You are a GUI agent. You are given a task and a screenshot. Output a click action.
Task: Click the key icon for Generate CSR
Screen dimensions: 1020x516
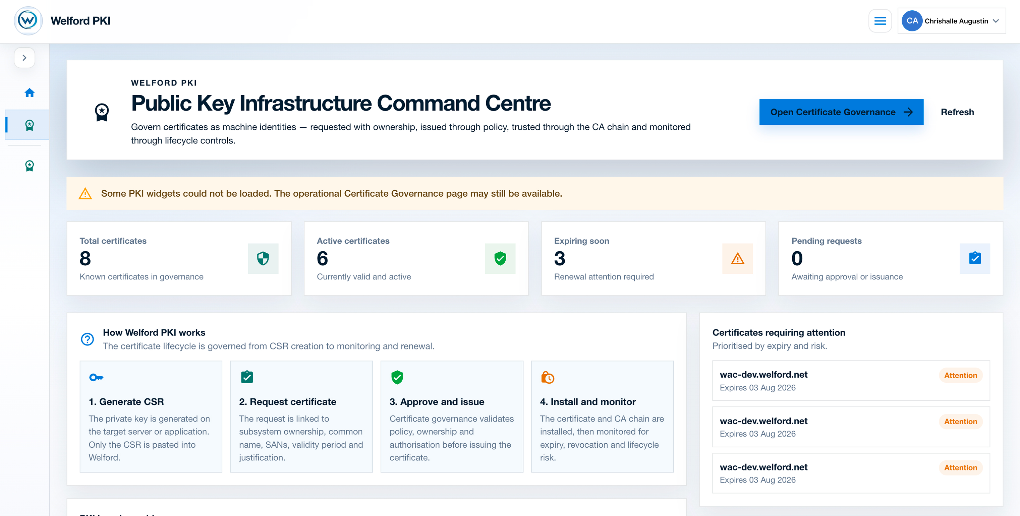tap(96, 378)
